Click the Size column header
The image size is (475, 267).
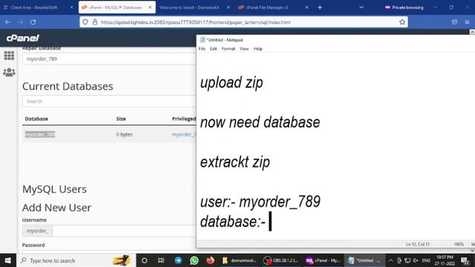point(121,119)
